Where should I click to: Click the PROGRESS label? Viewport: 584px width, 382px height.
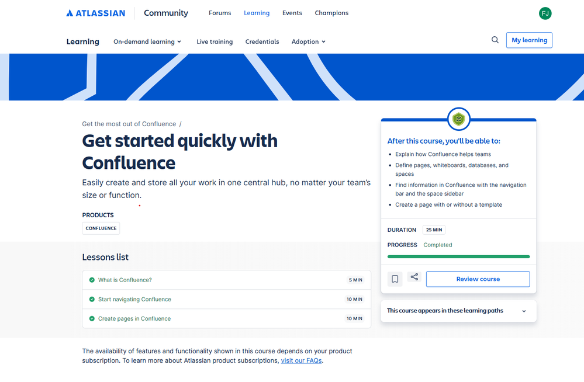tap(402, 245)
